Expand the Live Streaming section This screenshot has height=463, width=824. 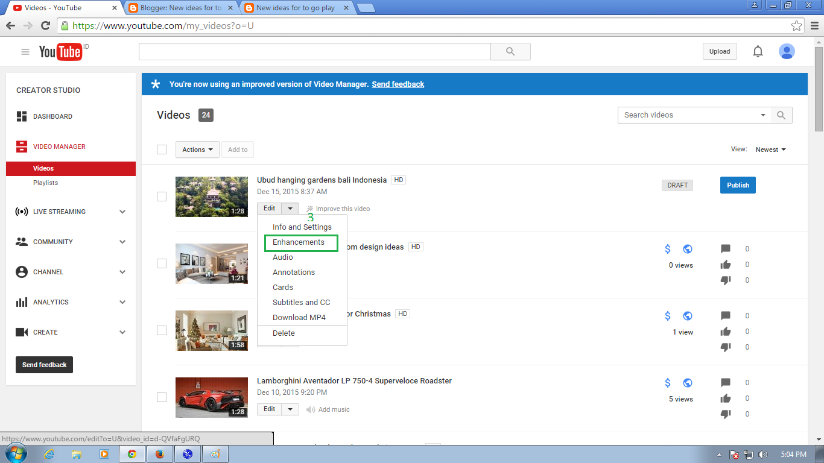(122, 212)
